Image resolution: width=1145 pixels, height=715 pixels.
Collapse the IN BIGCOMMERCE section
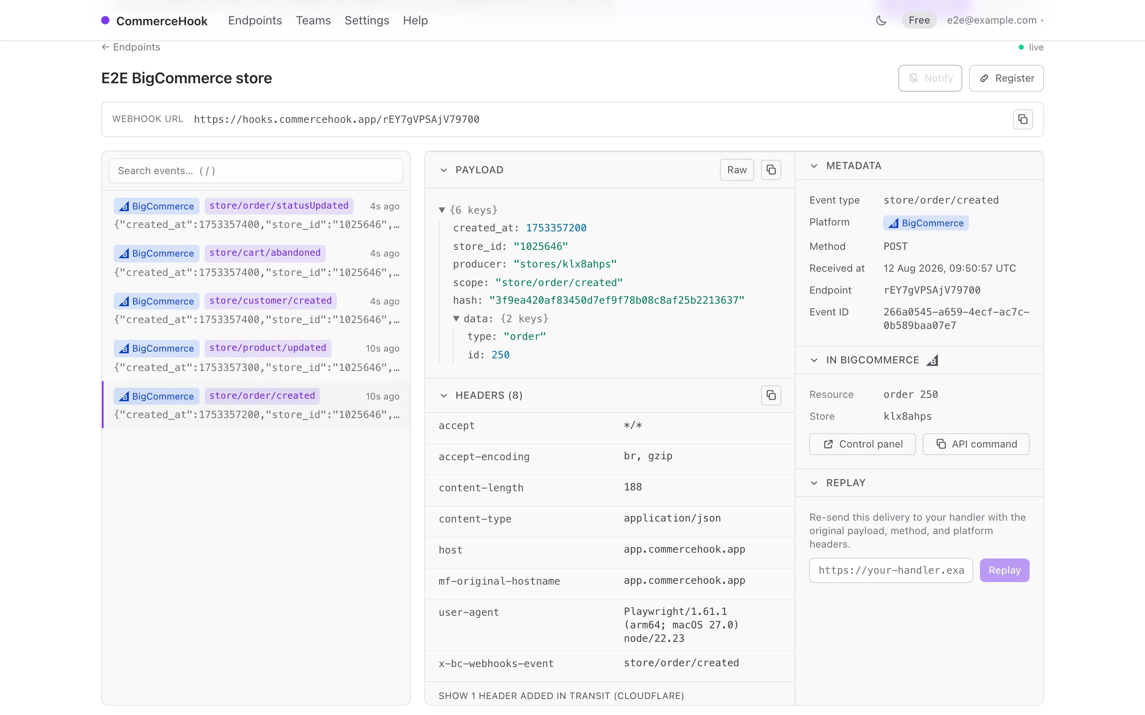tap(814, 360)
